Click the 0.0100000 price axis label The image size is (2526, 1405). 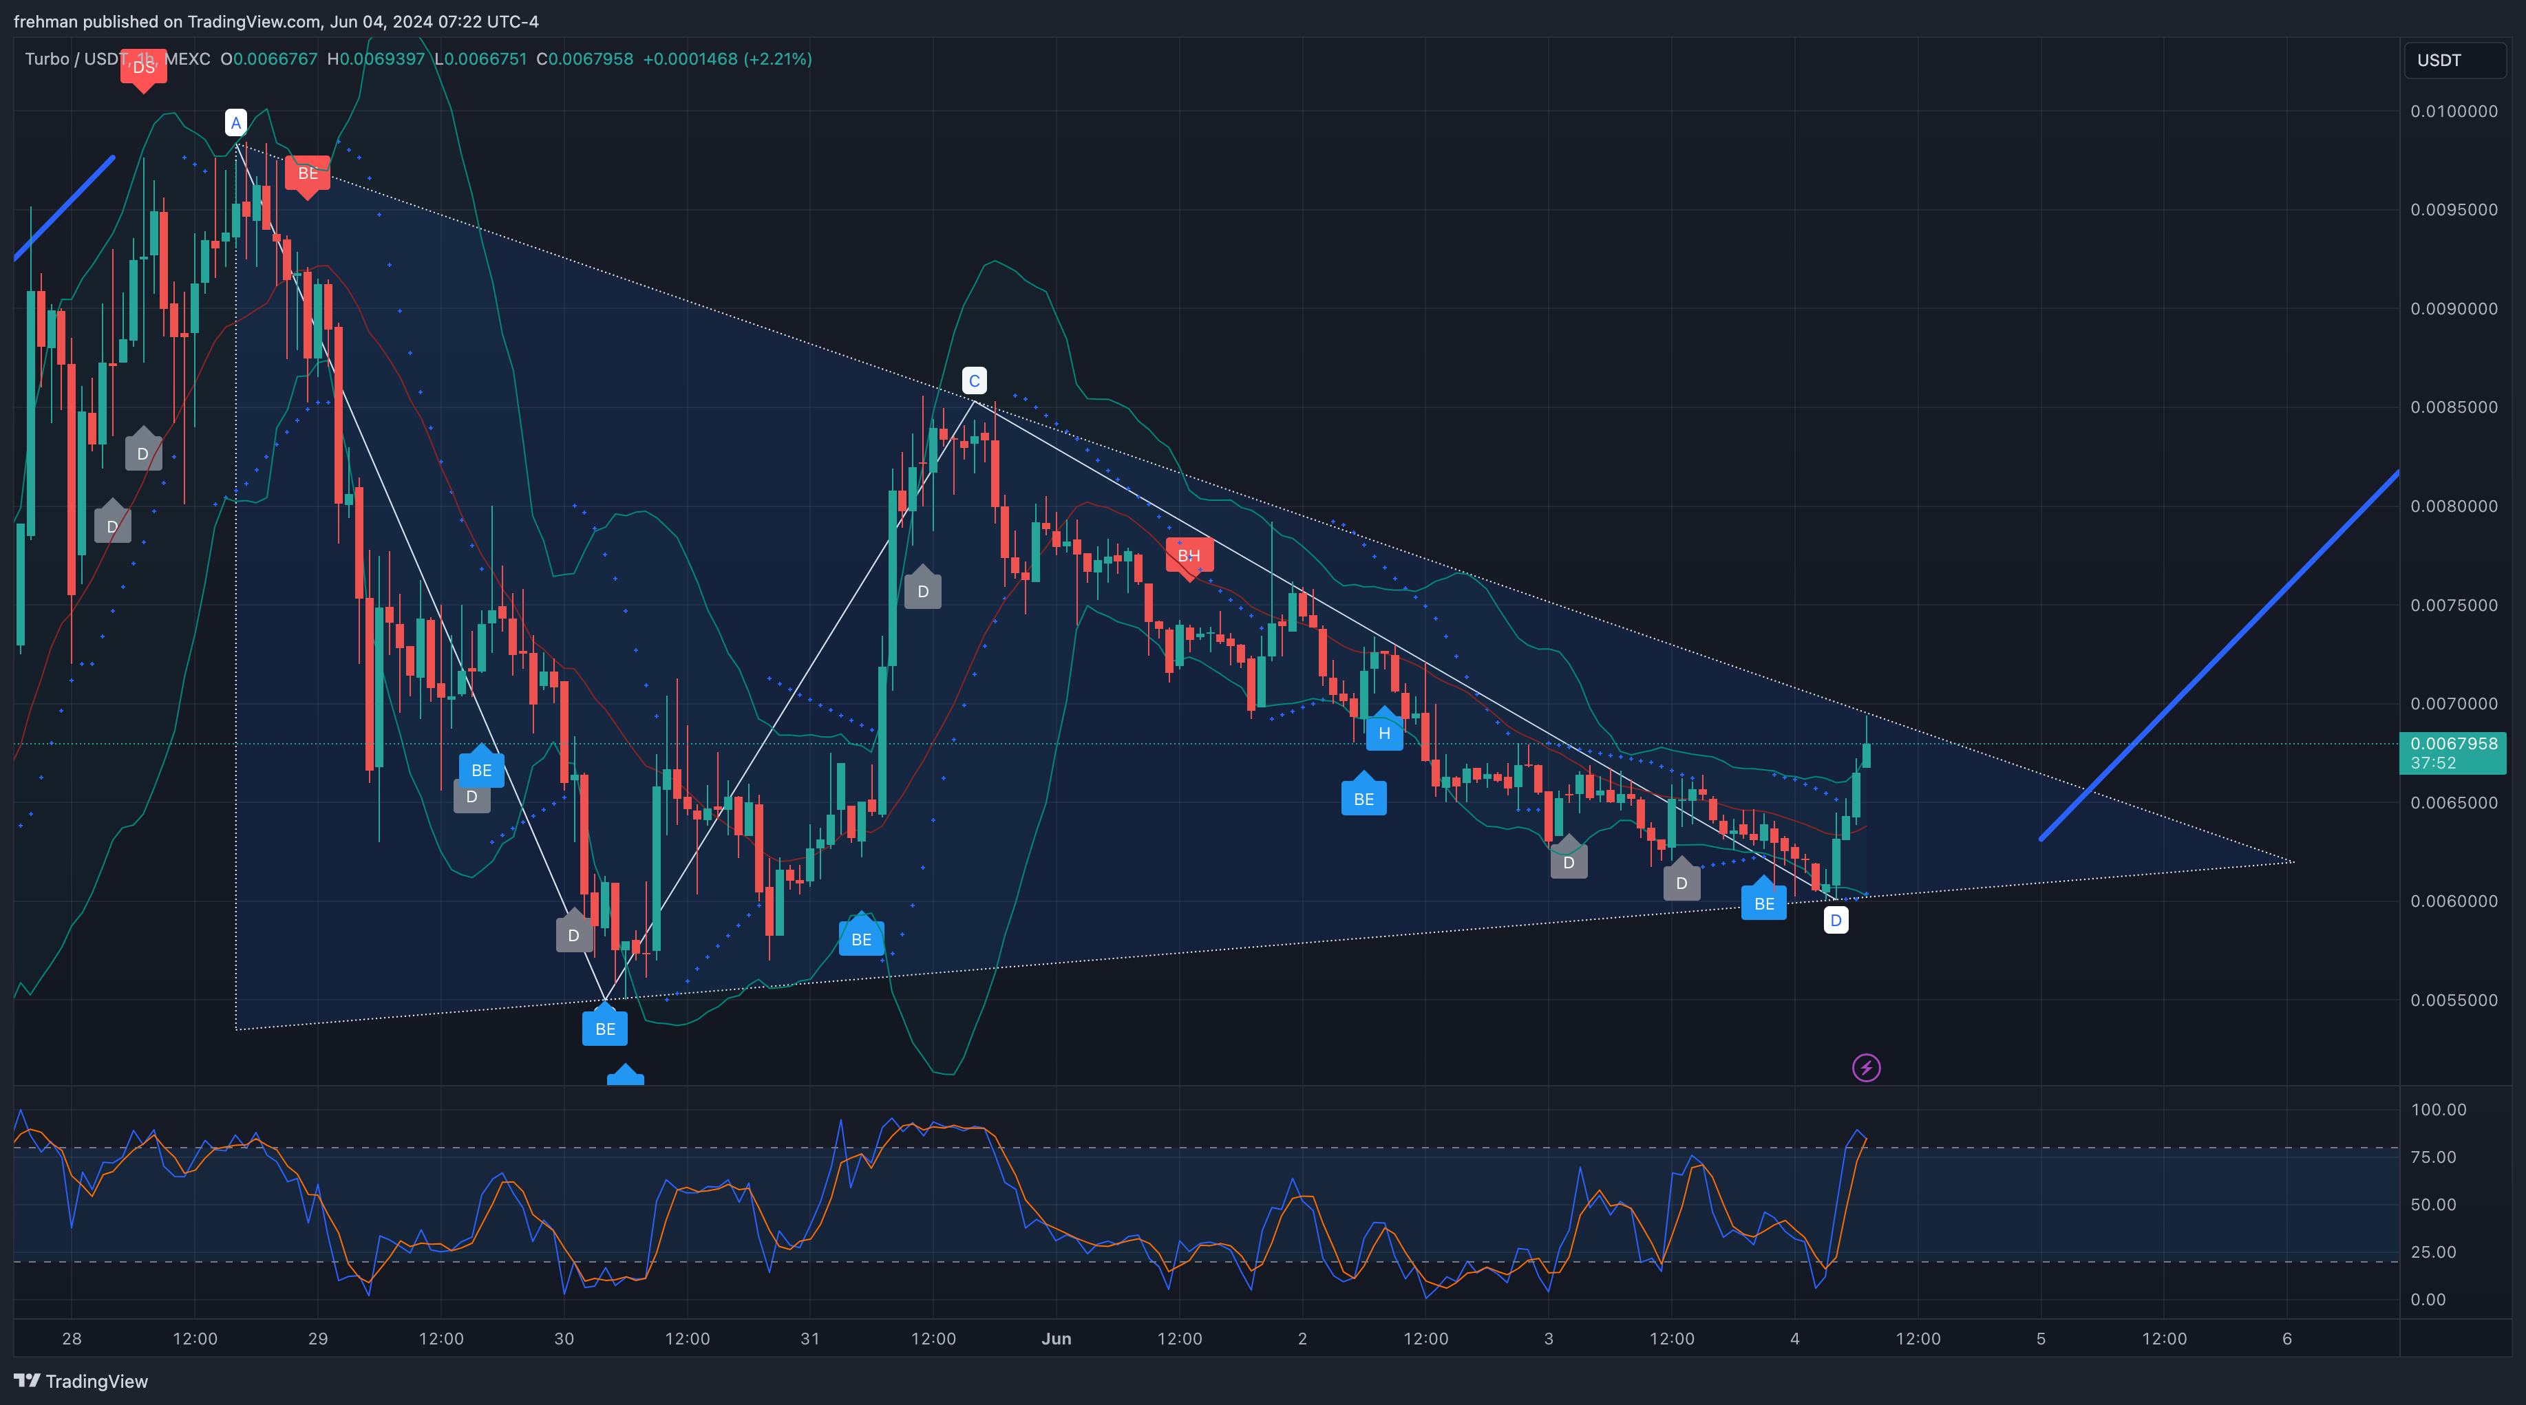tap(2454, 111)
